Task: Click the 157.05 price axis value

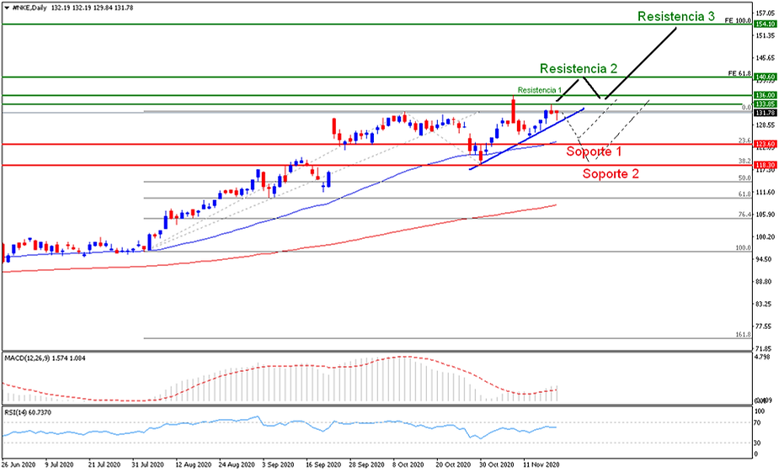Action: point(764,13)
